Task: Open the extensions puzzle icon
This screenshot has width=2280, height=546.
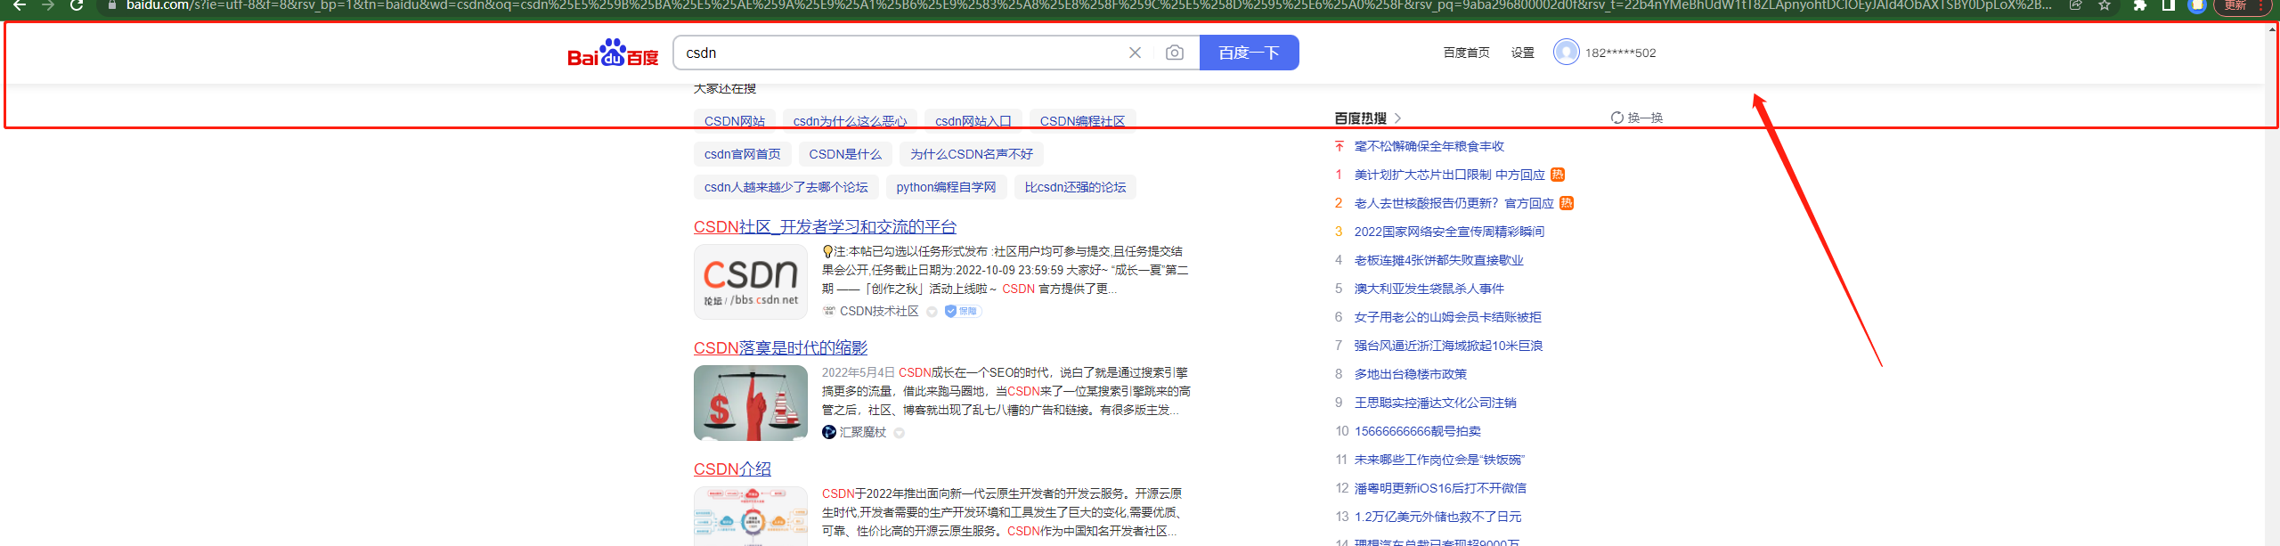Action: coord(2139,5)
